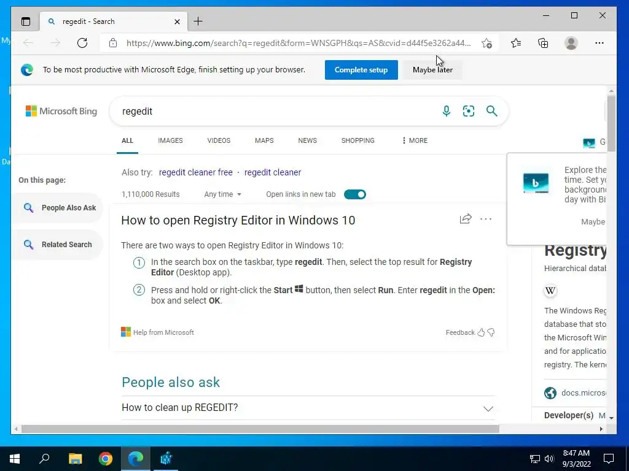Give thumbs up feedback
Viewport: 629px width, 471px height.
click(x=481, y=332)
